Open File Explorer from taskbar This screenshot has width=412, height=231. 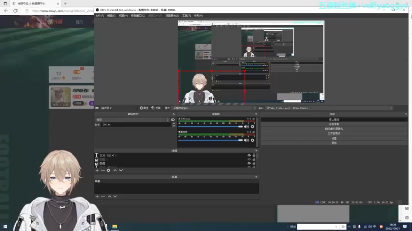pyautogui.click(x=114, y=227)
